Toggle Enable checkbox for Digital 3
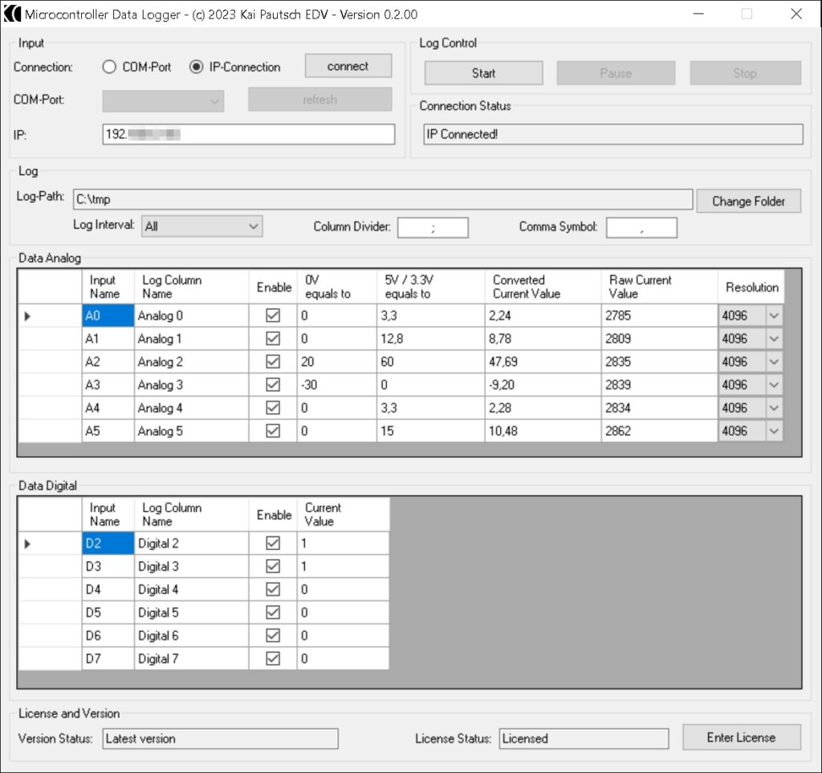 pos(273,566)
